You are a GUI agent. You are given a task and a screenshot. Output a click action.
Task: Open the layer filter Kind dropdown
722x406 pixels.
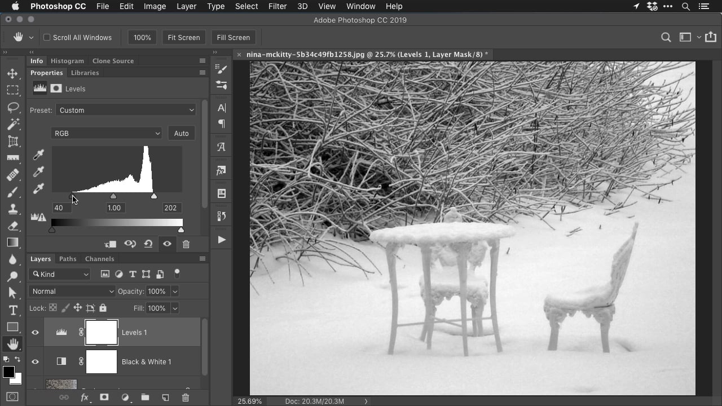click(60, 274)
